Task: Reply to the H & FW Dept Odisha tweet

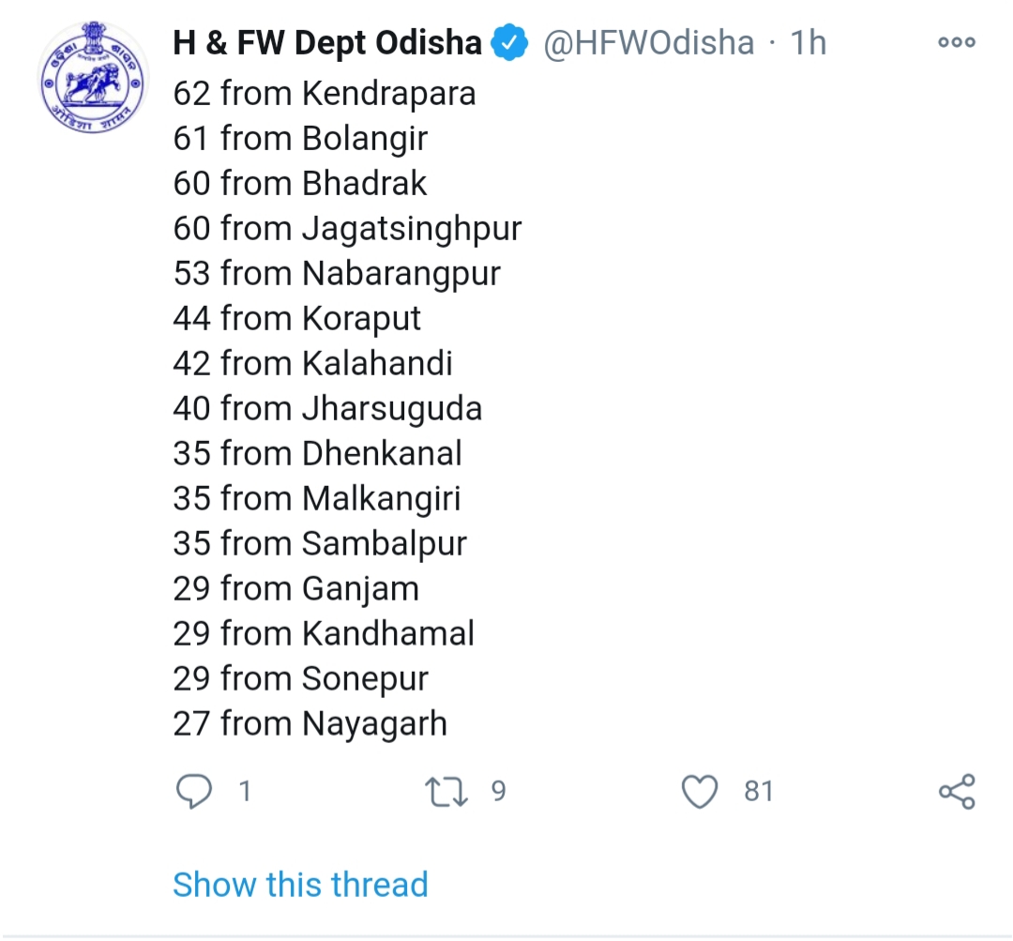Action: 194,792
